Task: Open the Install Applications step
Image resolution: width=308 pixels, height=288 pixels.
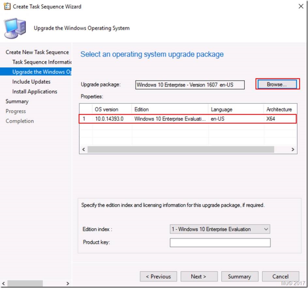Action: click(x=35, y=91)
